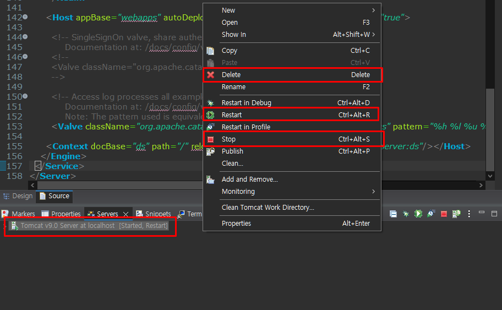Select Tomcat v9.0 Server at localhost
This screenshot has width=502, height=310.
tap(89, 226)
